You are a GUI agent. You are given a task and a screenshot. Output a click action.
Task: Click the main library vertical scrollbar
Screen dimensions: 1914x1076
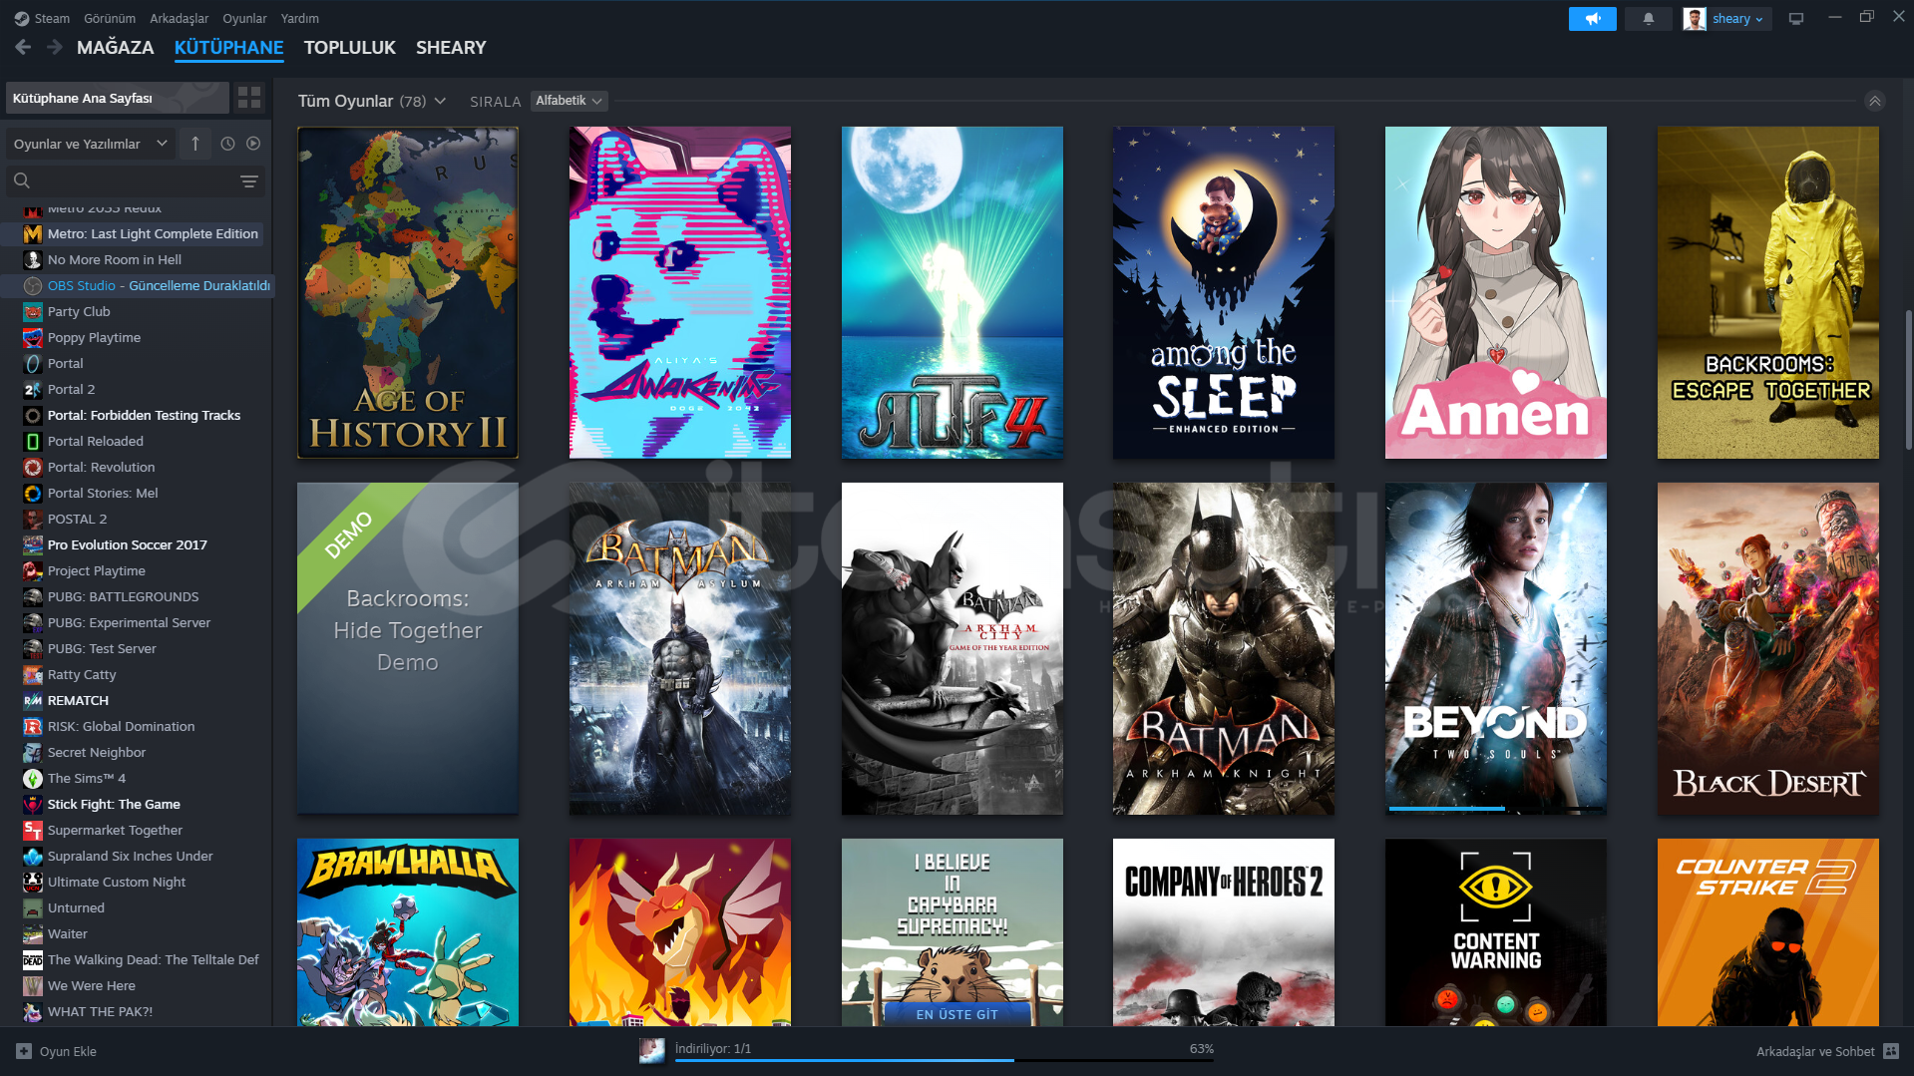tap(1908, 379)
